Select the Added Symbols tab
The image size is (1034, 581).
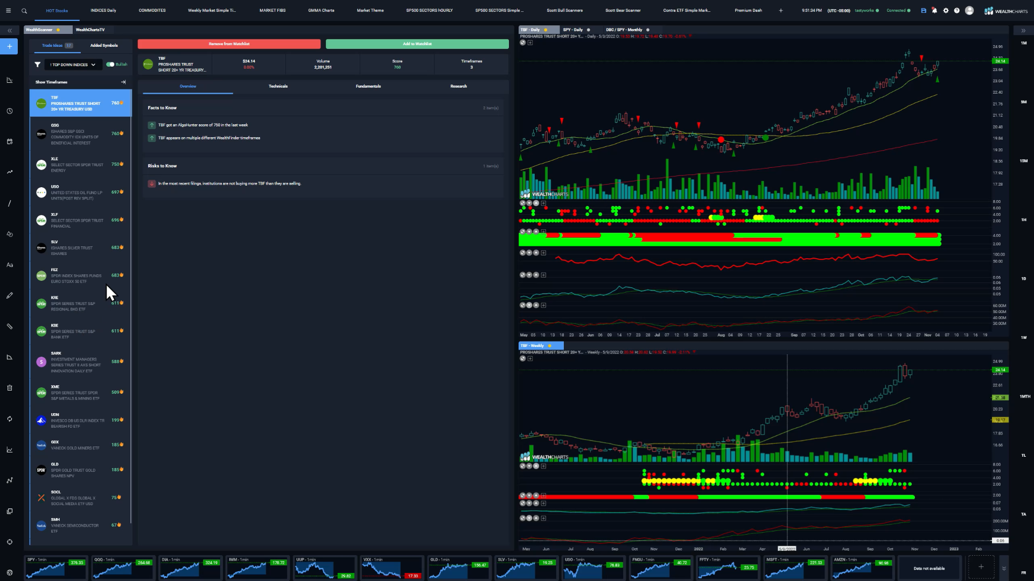pyautogui.click(x=104, y=45)
